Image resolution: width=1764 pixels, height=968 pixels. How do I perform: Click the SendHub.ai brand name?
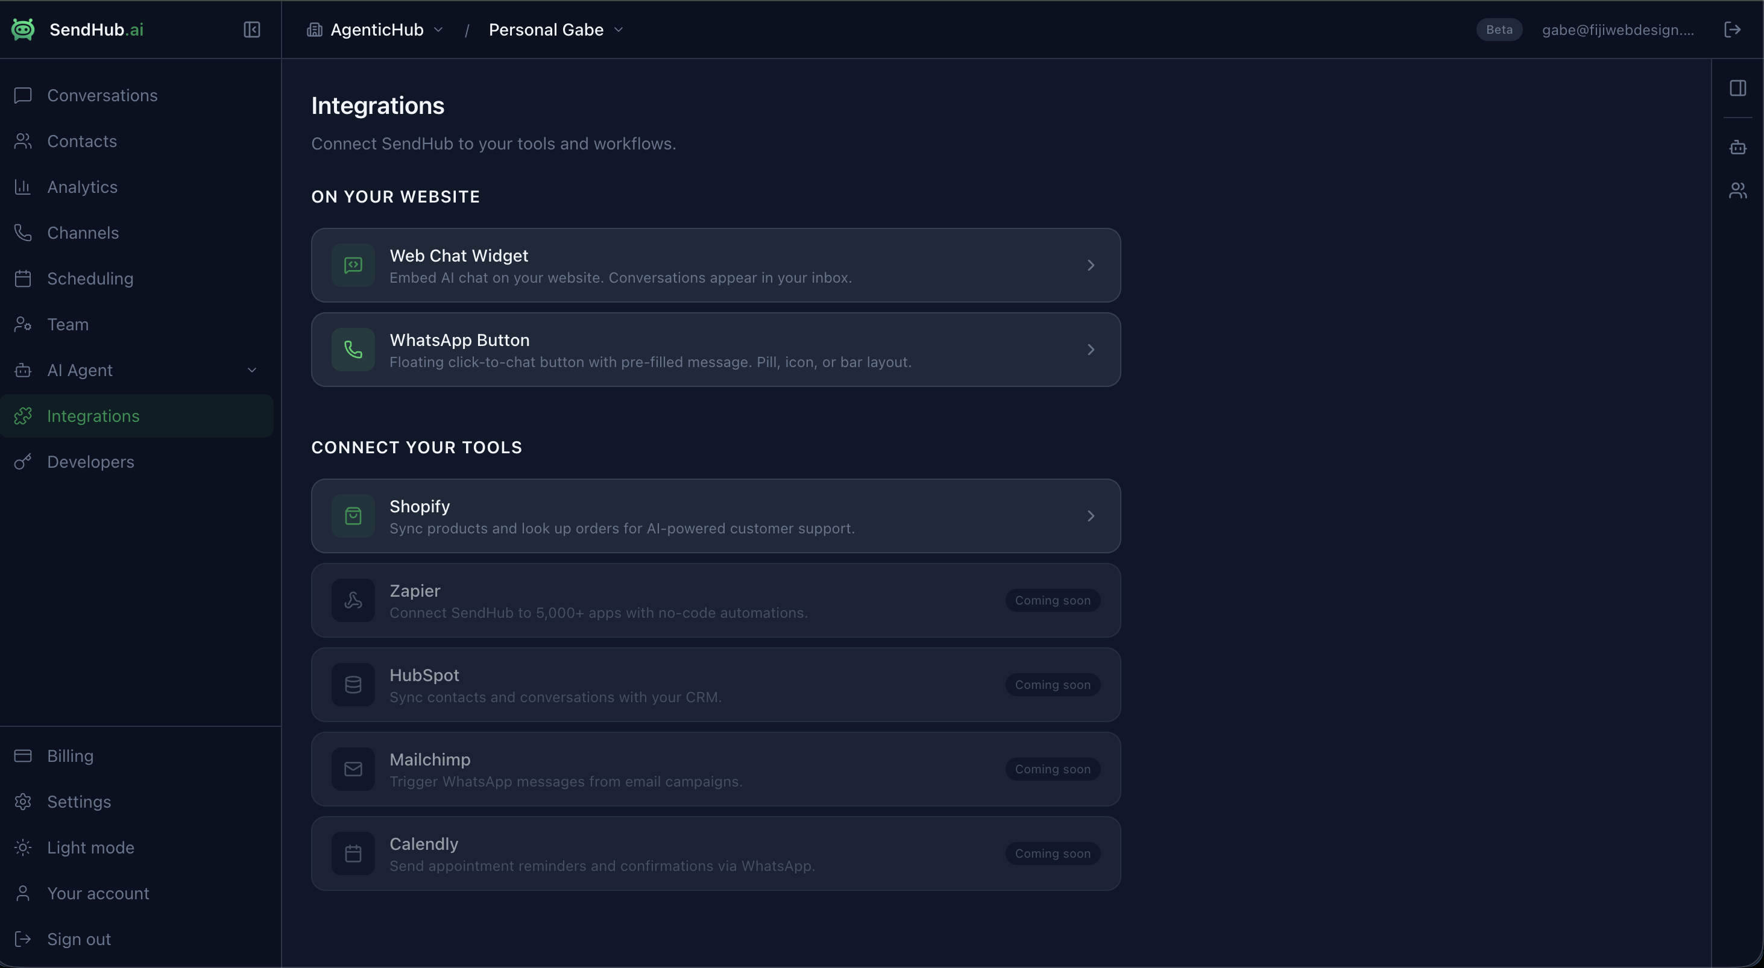[96, 30]
